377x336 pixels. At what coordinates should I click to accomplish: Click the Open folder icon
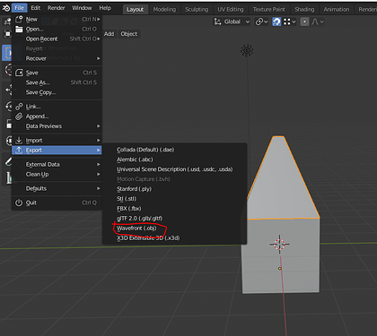(x=19, y=29)
